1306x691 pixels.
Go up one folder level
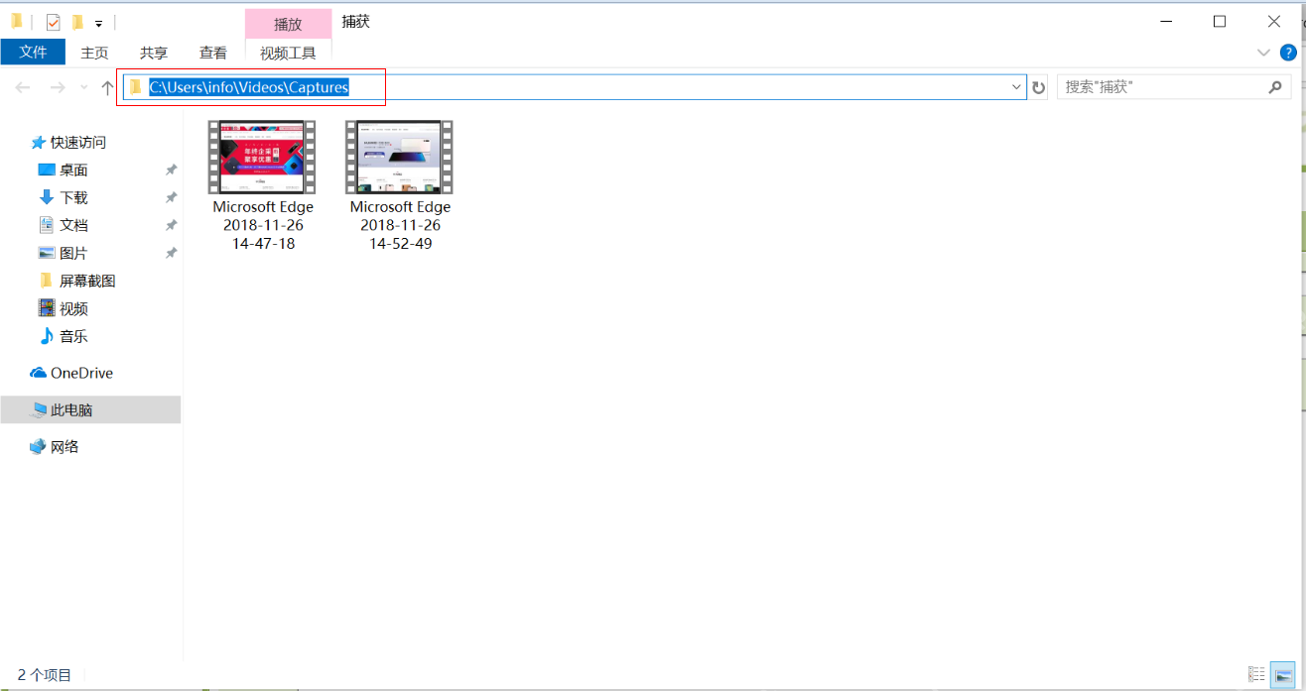107,87
